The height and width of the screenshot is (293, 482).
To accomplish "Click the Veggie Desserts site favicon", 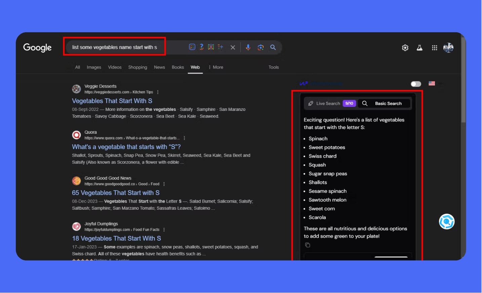I will (x=76, y=89).
